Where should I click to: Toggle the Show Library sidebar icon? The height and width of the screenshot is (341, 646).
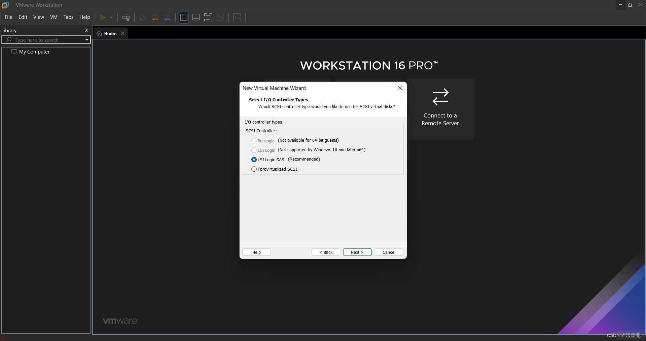(x=184, y=18)
